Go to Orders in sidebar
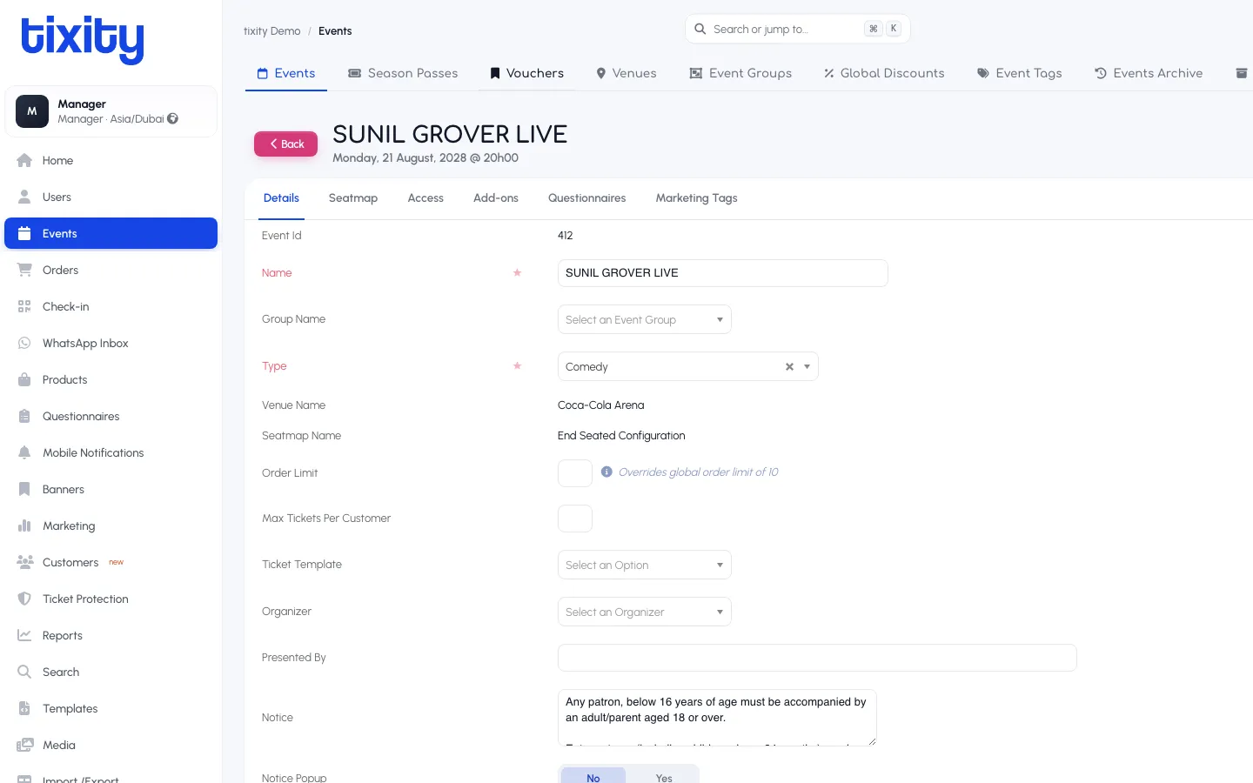 click(x=111, y=270)
